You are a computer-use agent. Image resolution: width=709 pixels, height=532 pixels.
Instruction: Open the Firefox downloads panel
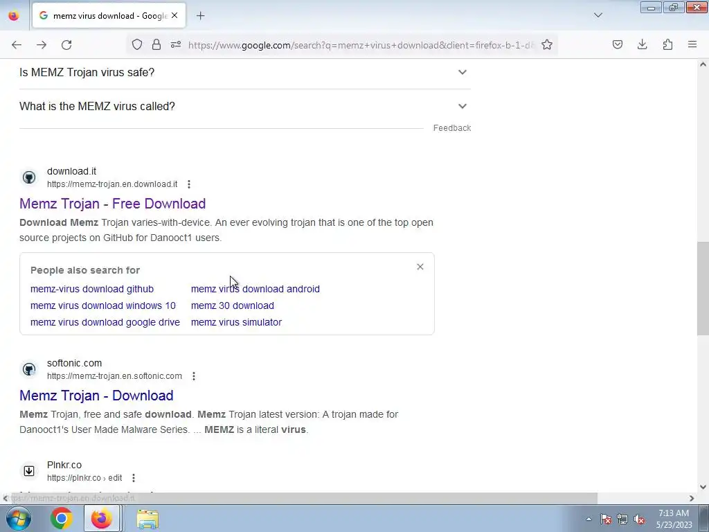643,44
